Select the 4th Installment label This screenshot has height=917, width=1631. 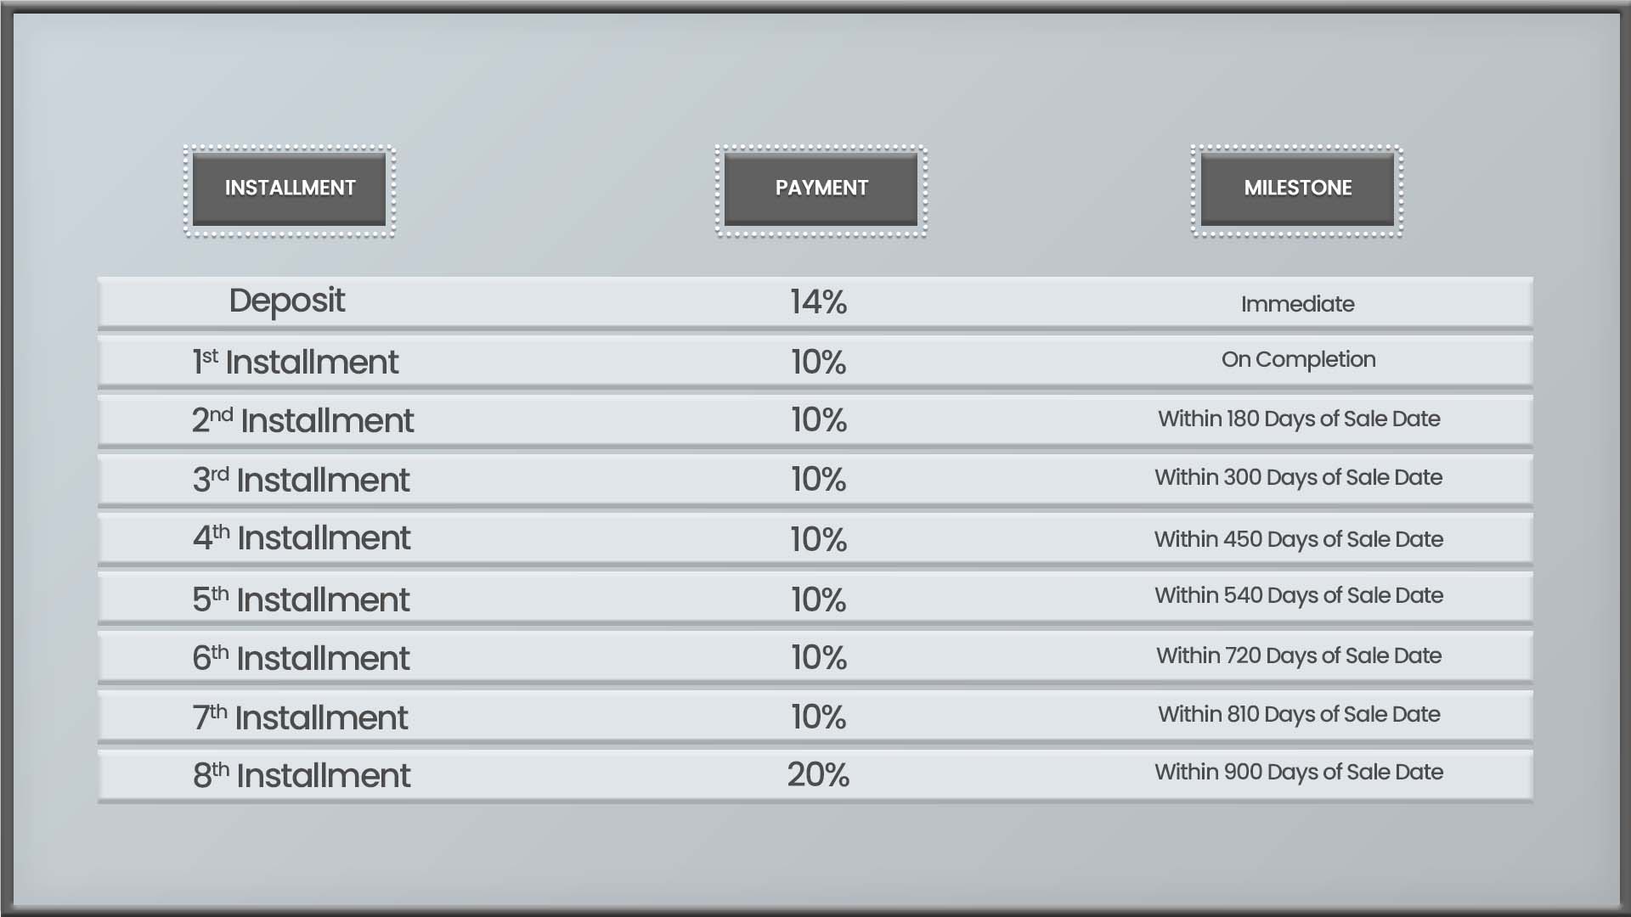point(302,538)
